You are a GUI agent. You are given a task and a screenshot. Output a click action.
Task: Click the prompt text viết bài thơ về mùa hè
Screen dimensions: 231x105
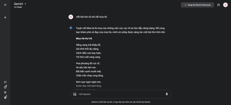pos(92,17)
